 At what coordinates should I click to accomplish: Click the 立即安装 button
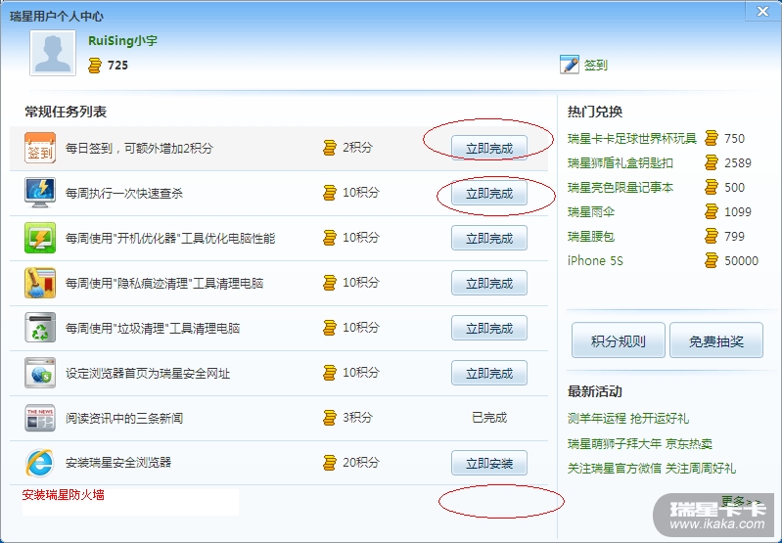(x=489, y=463)
